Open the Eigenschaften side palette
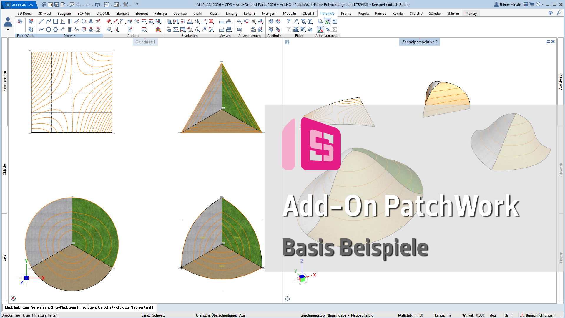This screenshot has height=318, width=565. pyautogui.click(x=5, y=81)
